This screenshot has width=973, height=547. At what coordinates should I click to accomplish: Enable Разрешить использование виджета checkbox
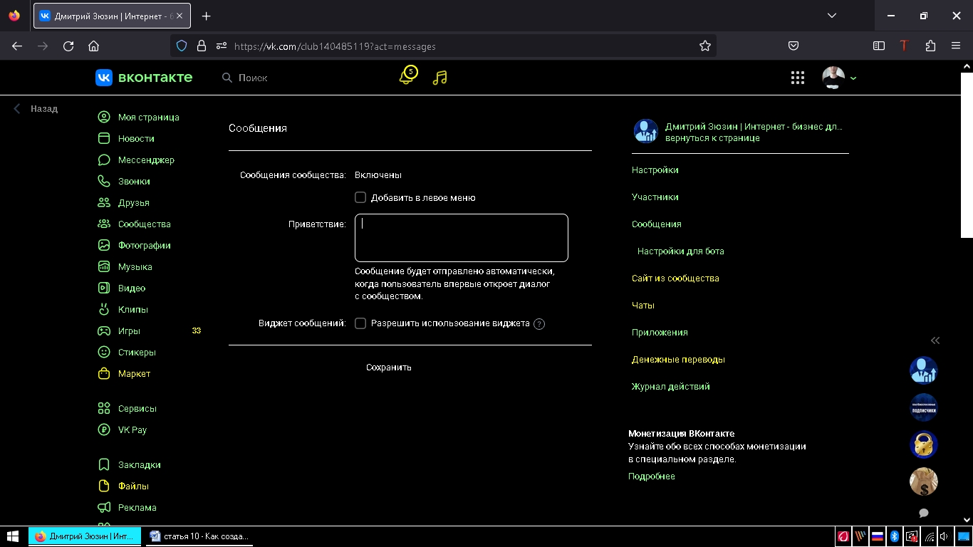point(360,323)
